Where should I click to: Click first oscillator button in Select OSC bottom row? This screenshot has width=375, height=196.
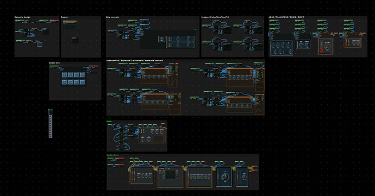coord(64,82)
